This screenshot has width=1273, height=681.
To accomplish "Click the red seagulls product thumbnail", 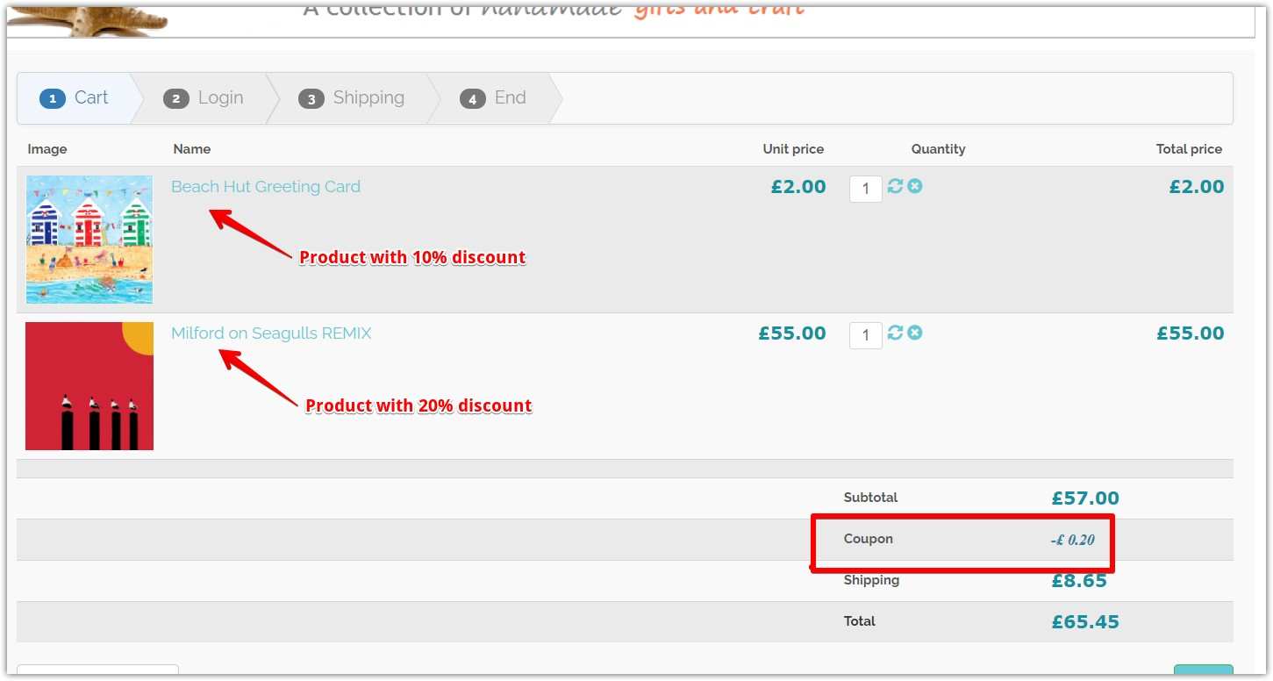I will click(x=89, y=386).
